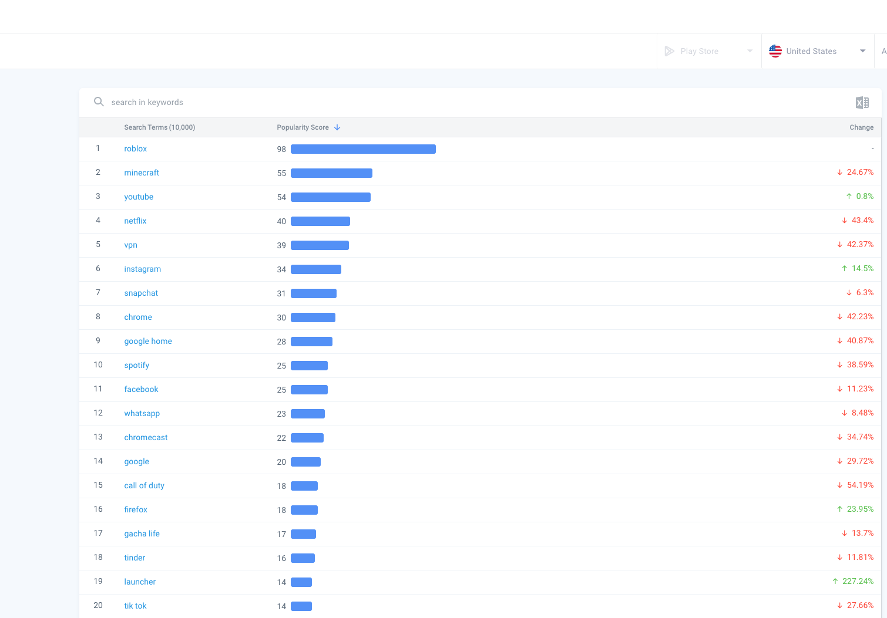This screenshot has height=618, width=887.
Task: Open the gacha life keyword link
Action: (142, 534)
